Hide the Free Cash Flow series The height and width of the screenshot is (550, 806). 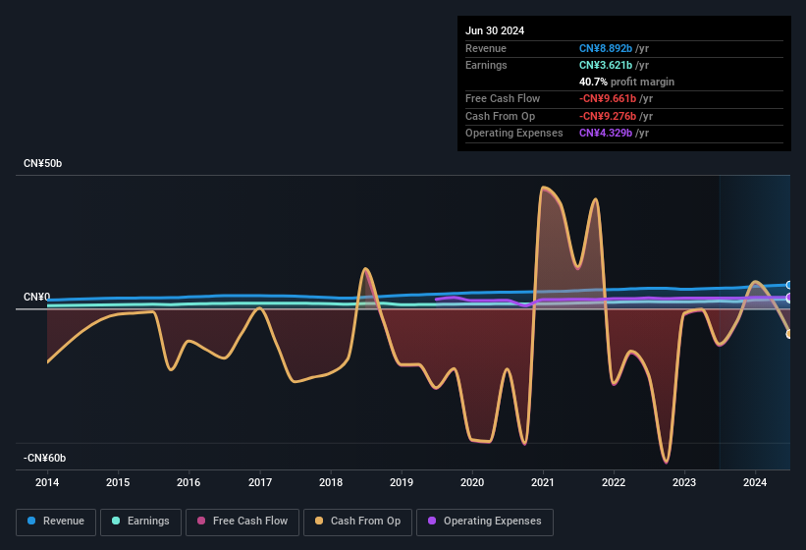click(242, 522)
